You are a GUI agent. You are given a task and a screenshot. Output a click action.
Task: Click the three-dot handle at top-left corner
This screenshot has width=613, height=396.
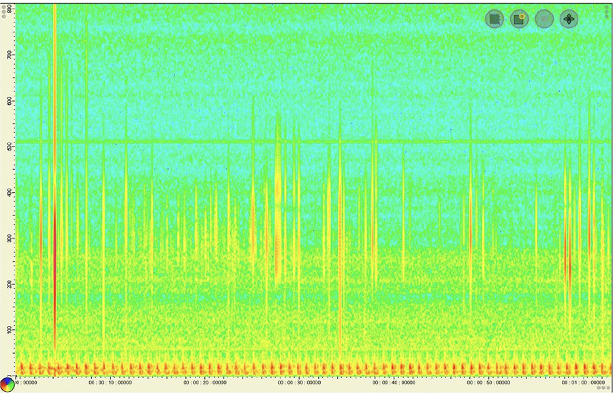coord(4,7)
